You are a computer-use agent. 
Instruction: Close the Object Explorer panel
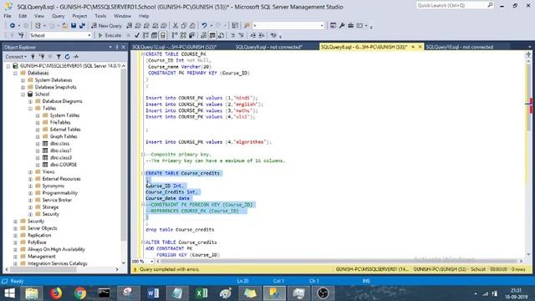[x=123, y=47]
